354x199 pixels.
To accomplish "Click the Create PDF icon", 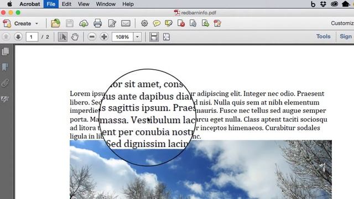I will 7,23.
